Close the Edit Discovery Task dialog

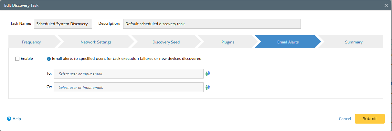(386, 5)
